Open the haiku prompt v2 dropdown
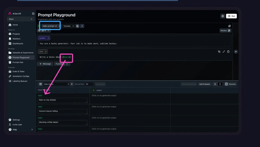260x147 pixels. pos(51,26)
